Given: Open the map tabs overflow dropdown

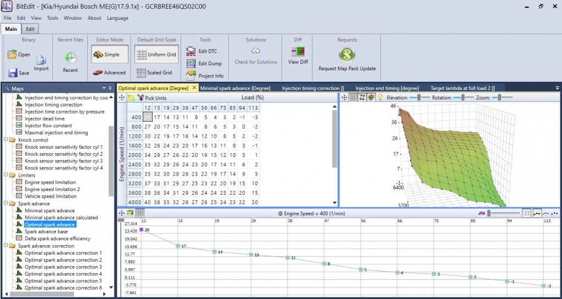Looking at the screenshot, I should coord(558,88).
